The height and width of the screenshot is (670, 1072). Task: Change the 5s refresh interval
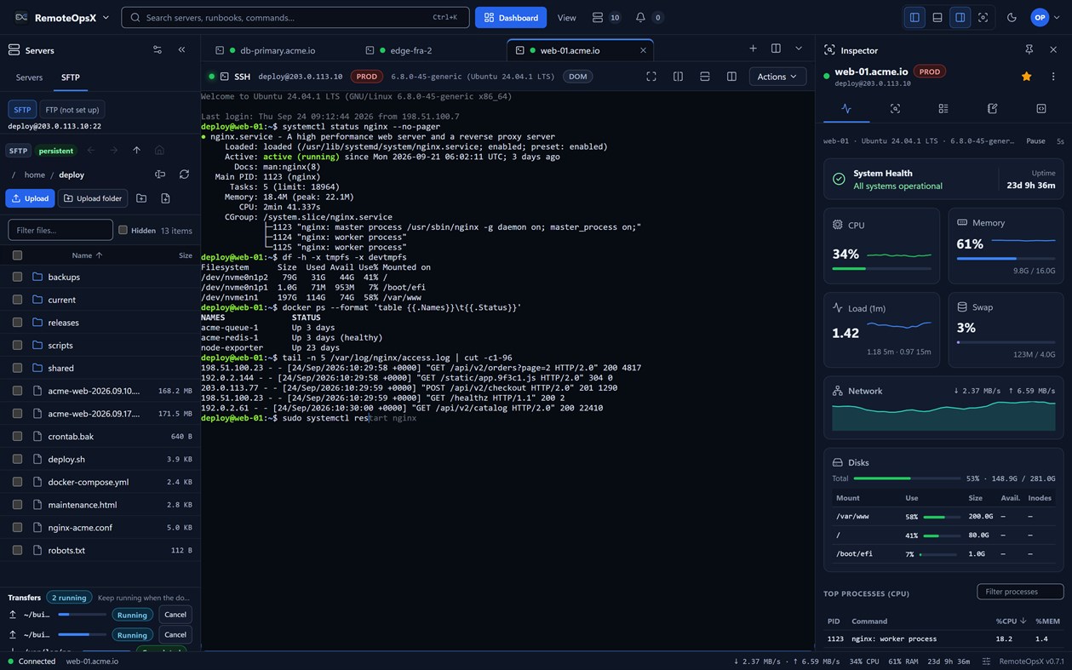(x=1060, y=141)
